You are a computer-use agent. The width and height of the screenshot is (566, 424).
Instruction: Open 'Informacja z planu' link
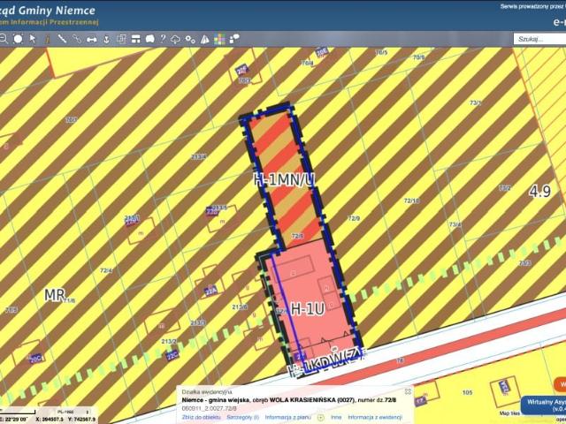pyautogui.click(x=289, y=417)
